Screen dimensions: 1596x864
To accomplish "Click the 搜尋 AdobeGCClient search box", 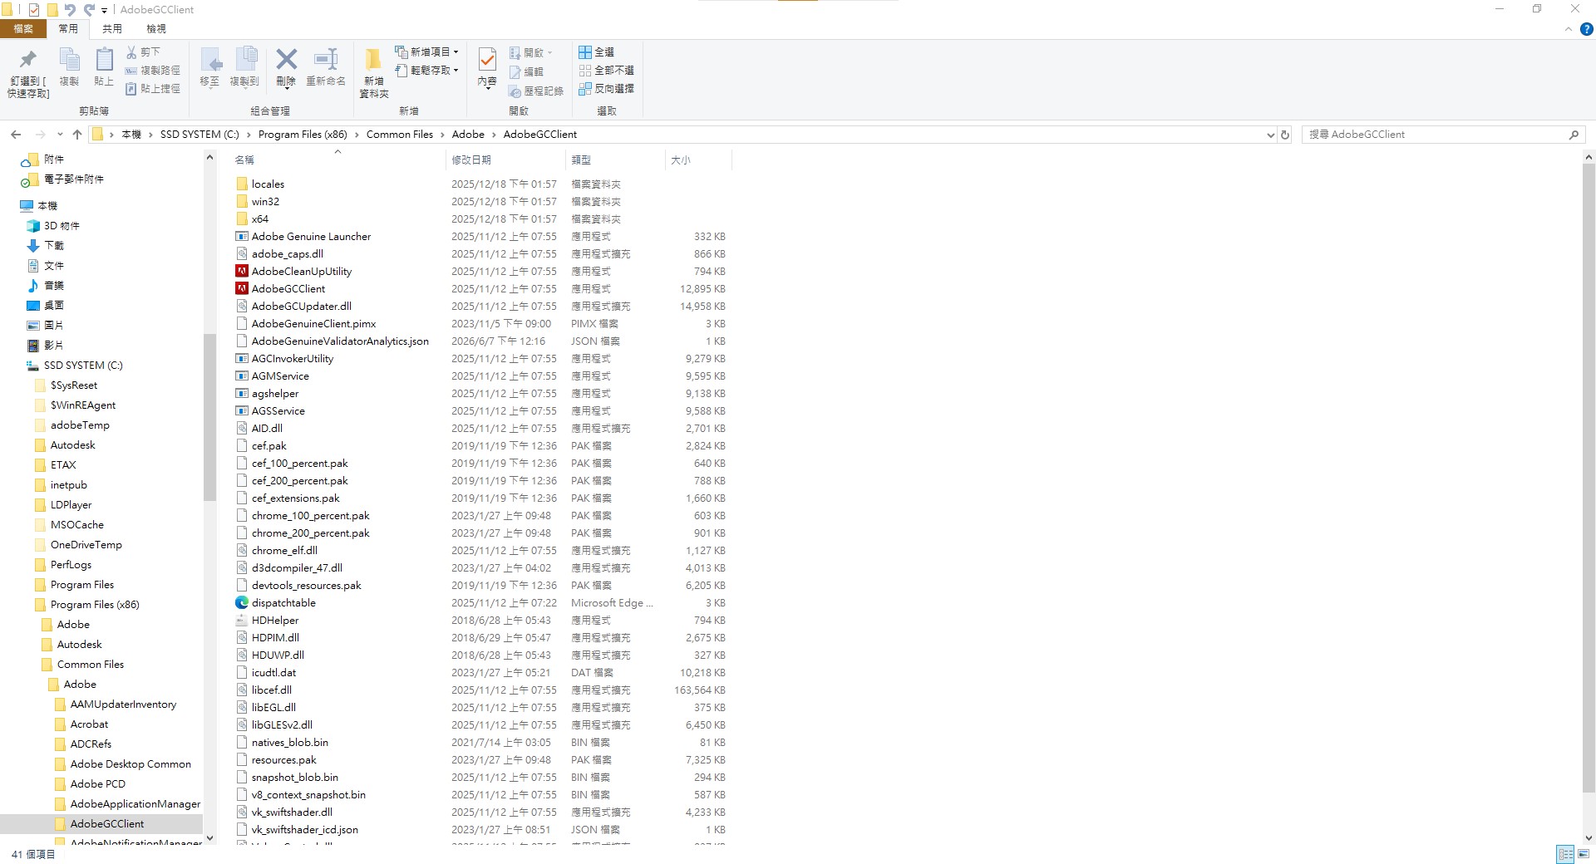I will 1443,135.
